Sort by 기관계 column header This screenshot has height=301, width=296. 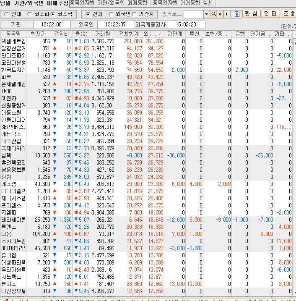coord(175,34)
